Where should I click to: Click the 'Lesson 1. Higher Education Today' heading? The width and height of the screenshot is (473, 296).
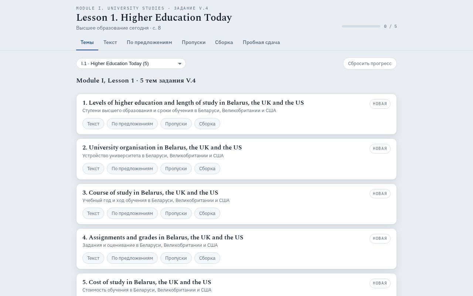coord(154,17)
